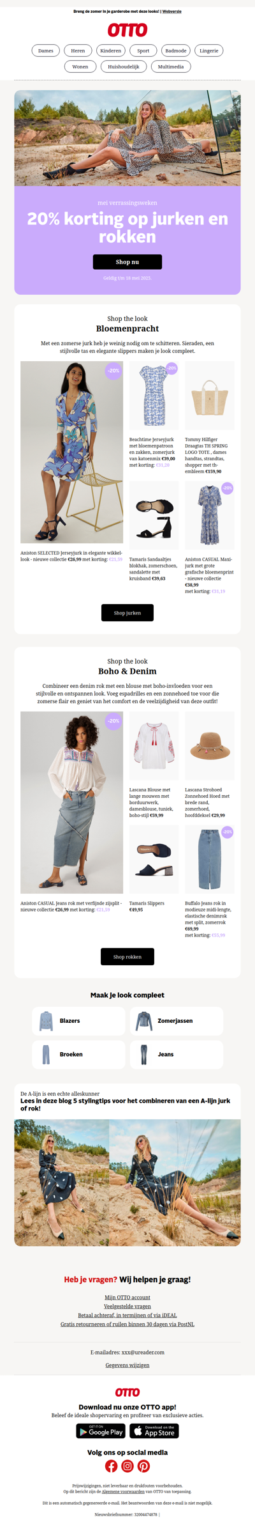Click the Shop nu button
The image size is (255, 1531).
pos(127,262)
